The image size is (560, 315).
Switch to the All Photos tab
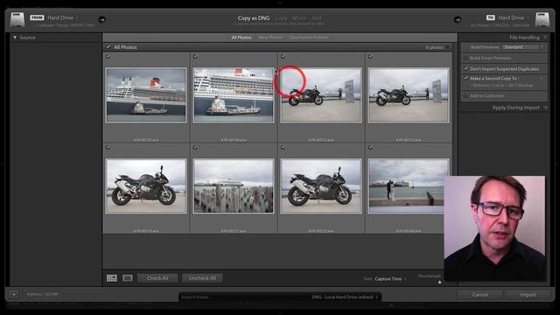point(241,38)
